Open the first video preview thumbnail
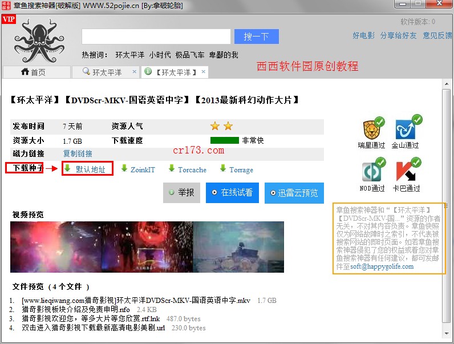Image resolution: width=454 pixels, height=344 pixels. (56, 246)
